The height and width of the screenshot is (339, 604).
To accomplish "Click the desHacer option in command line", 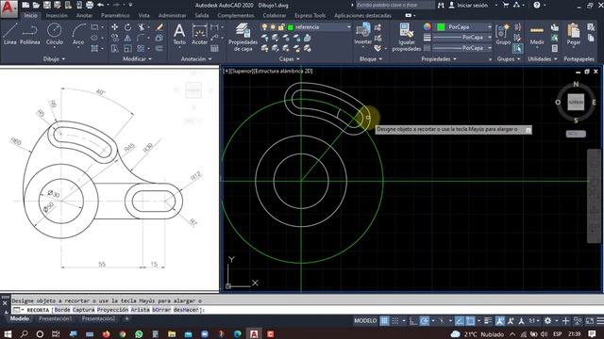I will pyautogui.click(x=186, y=310).
